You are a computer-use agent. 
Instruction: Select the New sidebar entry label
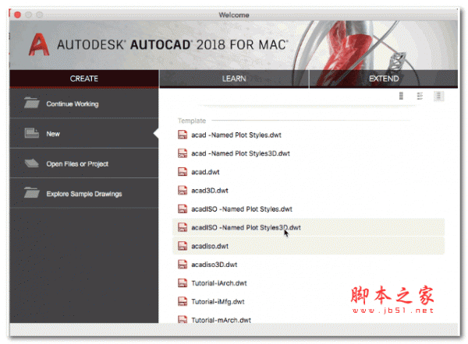[53, 134]
